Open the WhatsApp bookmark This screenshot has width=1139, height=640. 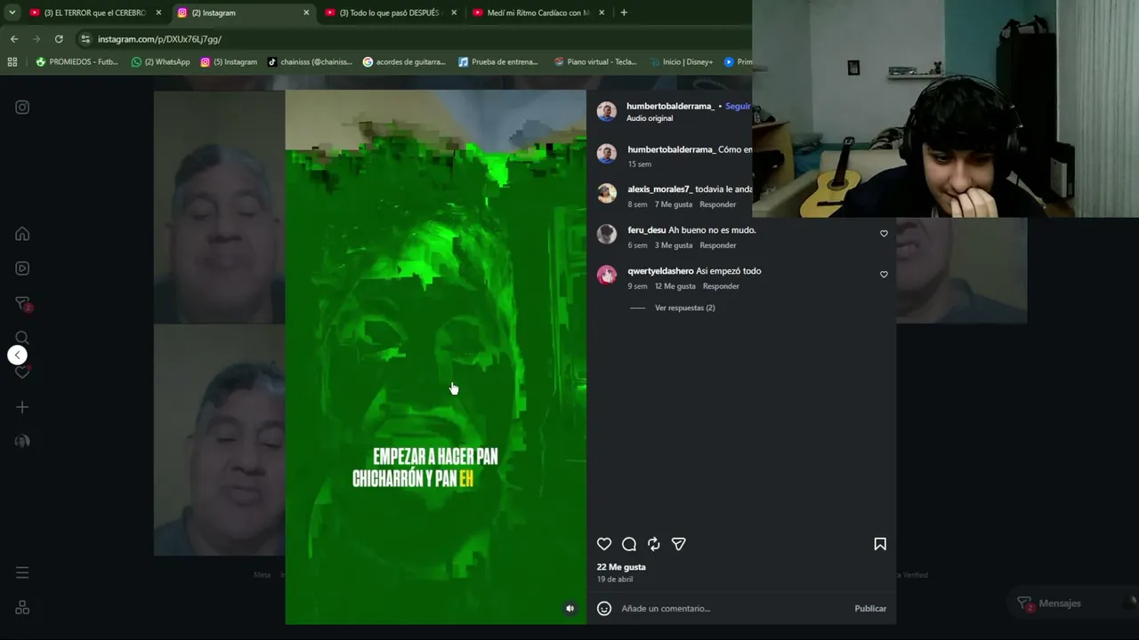tap(160, 62)
